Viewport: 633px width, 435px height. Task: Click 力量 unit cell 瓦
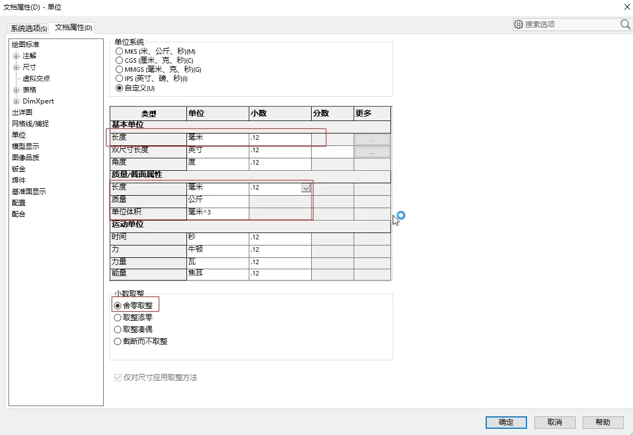[218, 263]
